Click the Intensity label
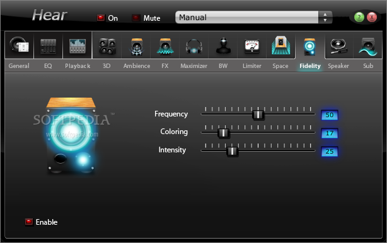This screenshot has height=243, width=387. click(172, 150)
